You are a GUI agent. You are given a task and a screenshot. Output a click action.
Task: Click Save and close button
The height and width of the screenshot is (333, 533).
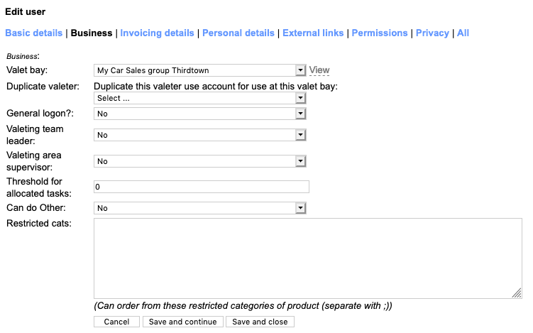260,322
